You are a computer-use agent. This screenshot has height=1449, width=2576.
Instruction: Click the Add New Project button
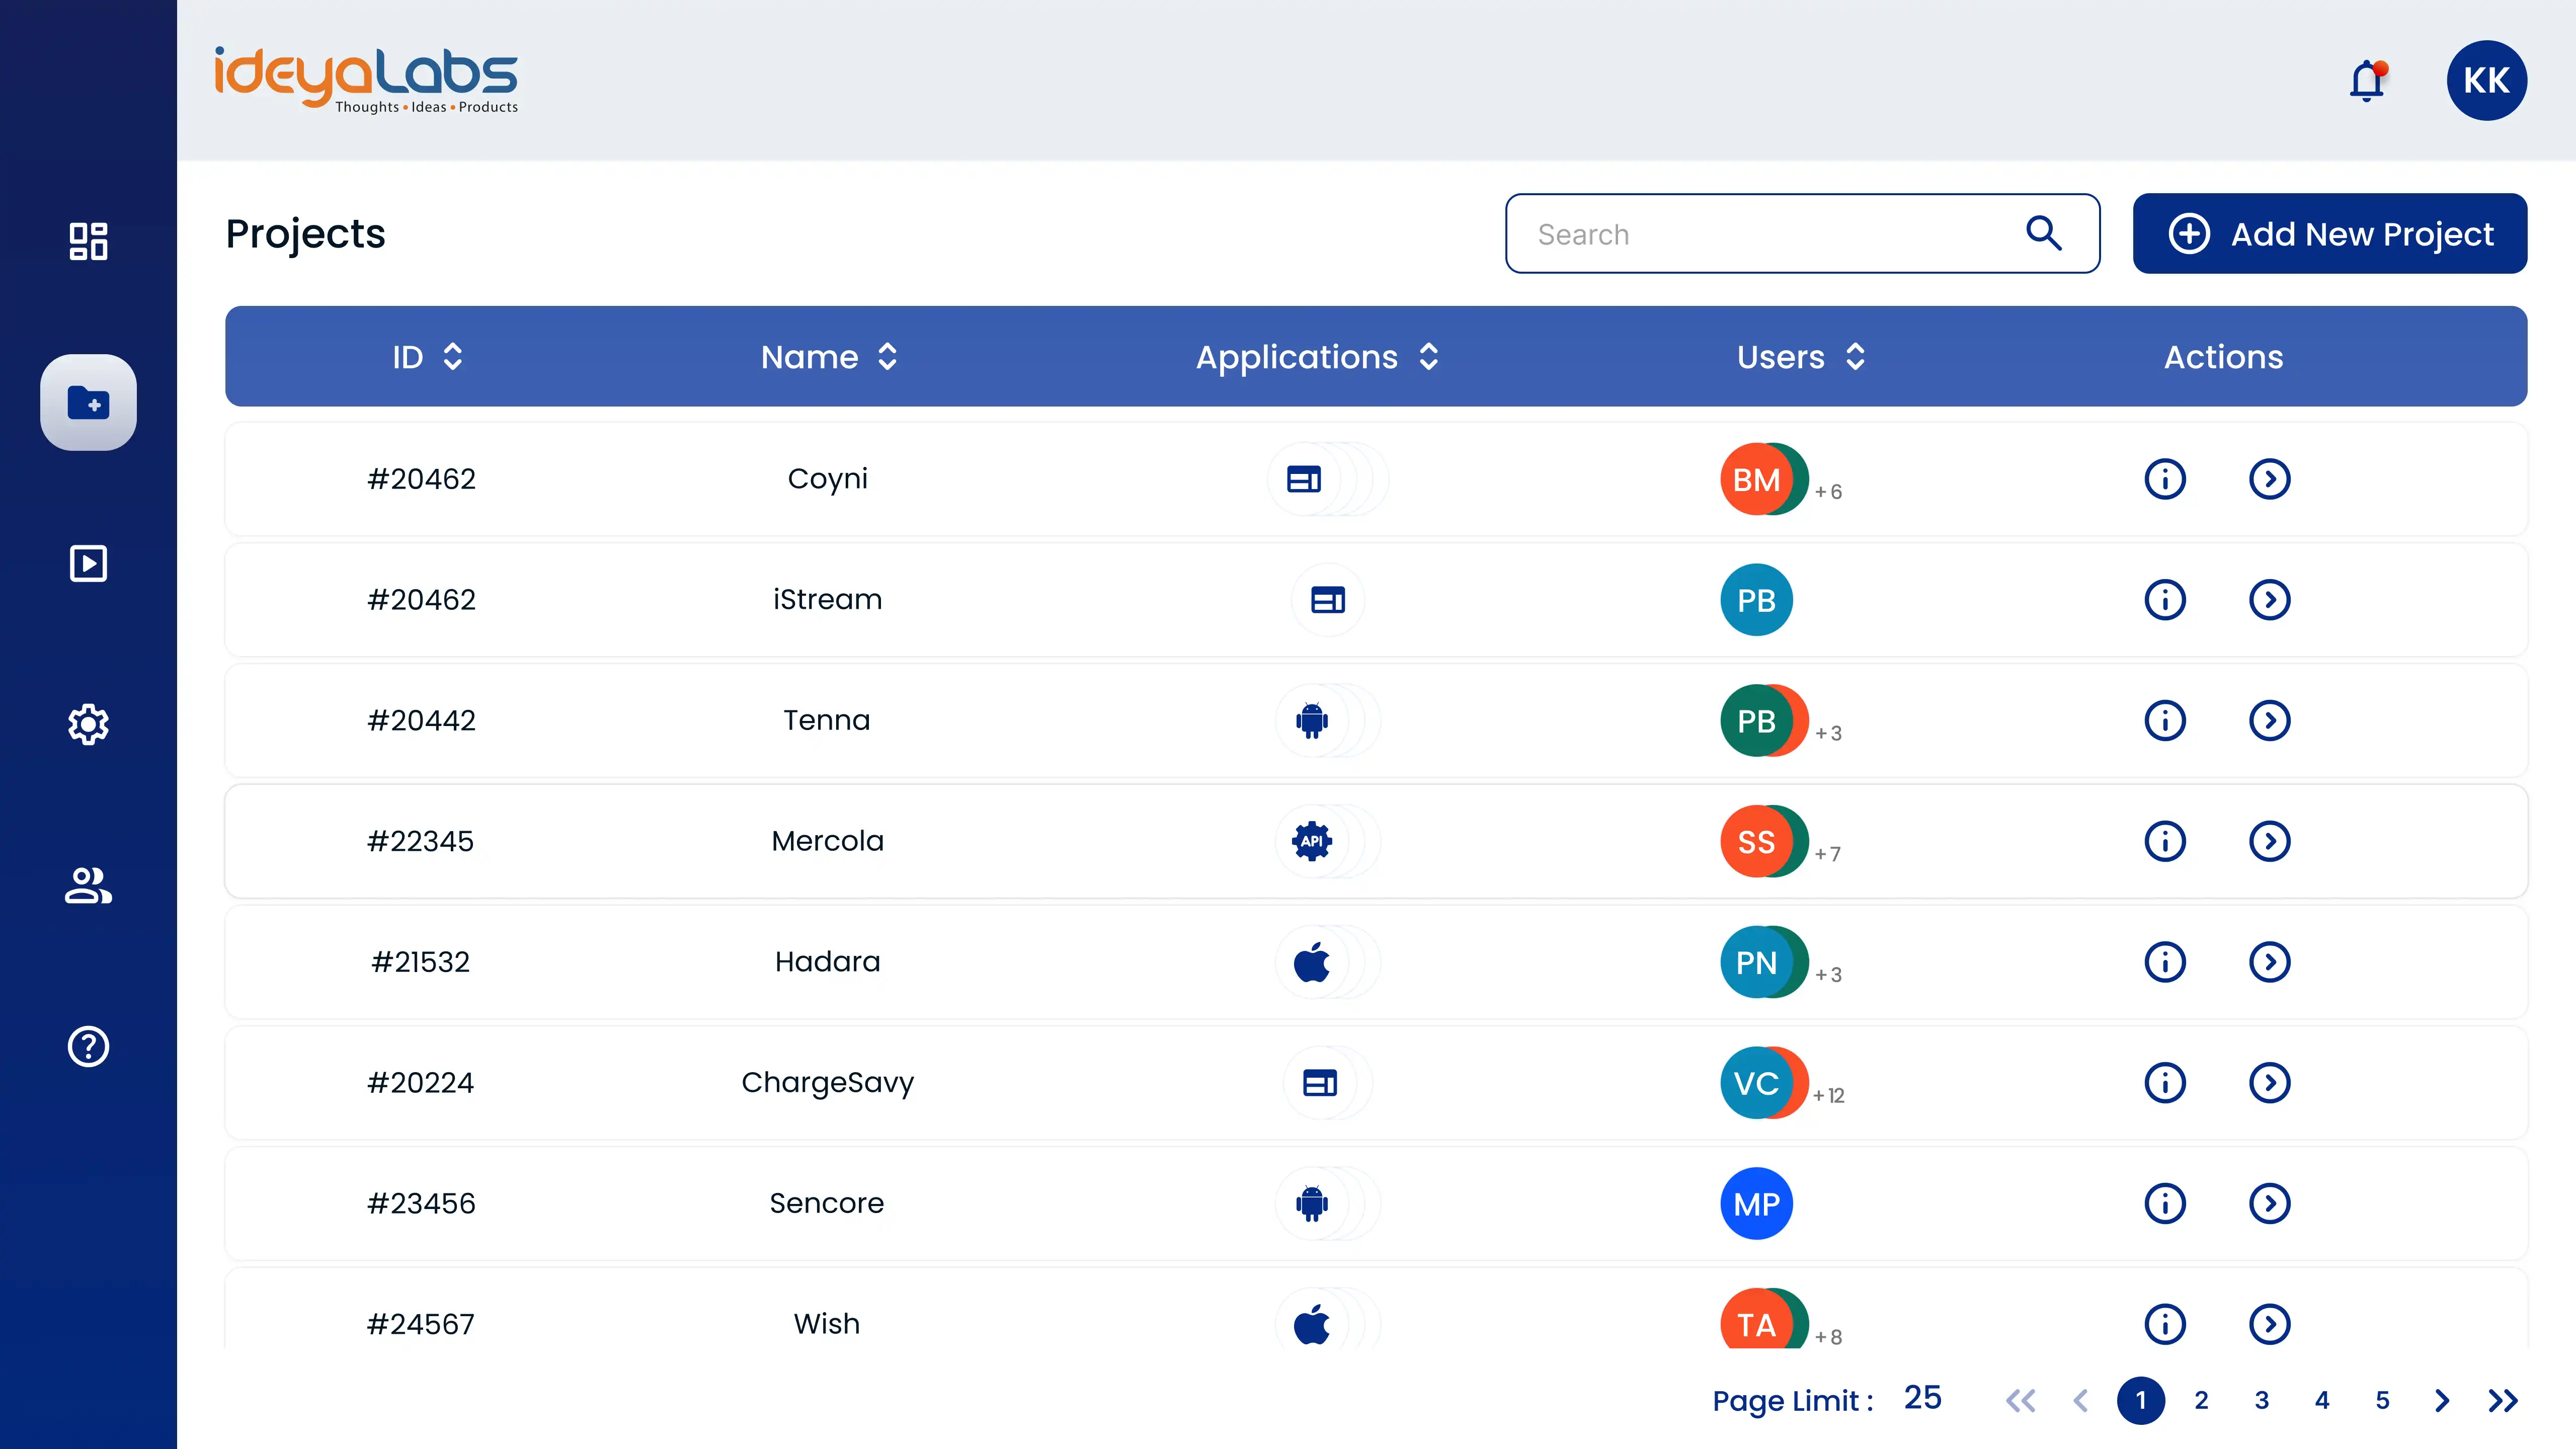[x=2330, y=233]
